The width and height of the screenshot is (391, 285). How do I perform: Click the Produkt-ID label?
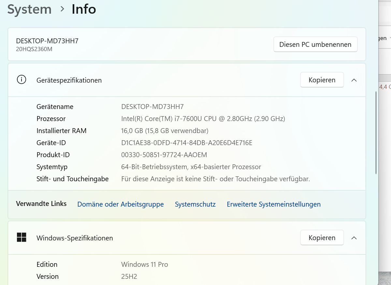click(53, 155)
